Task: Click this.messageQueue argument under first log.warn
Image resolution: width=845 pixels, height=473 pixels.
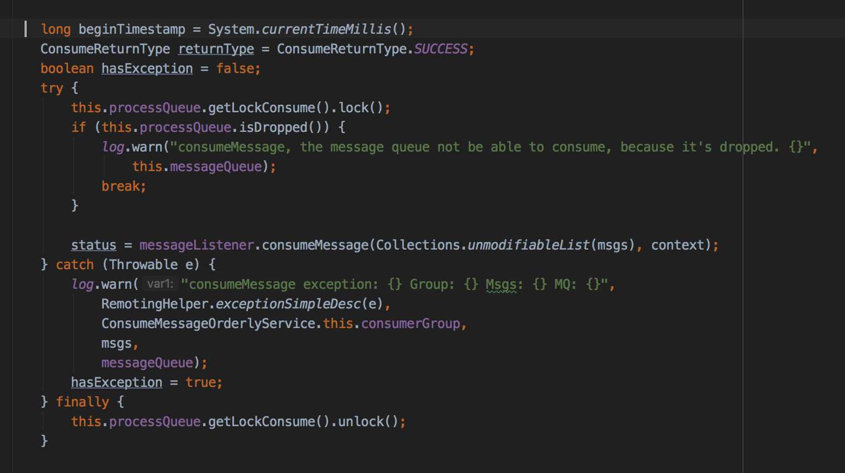Action: coord(197,167)
